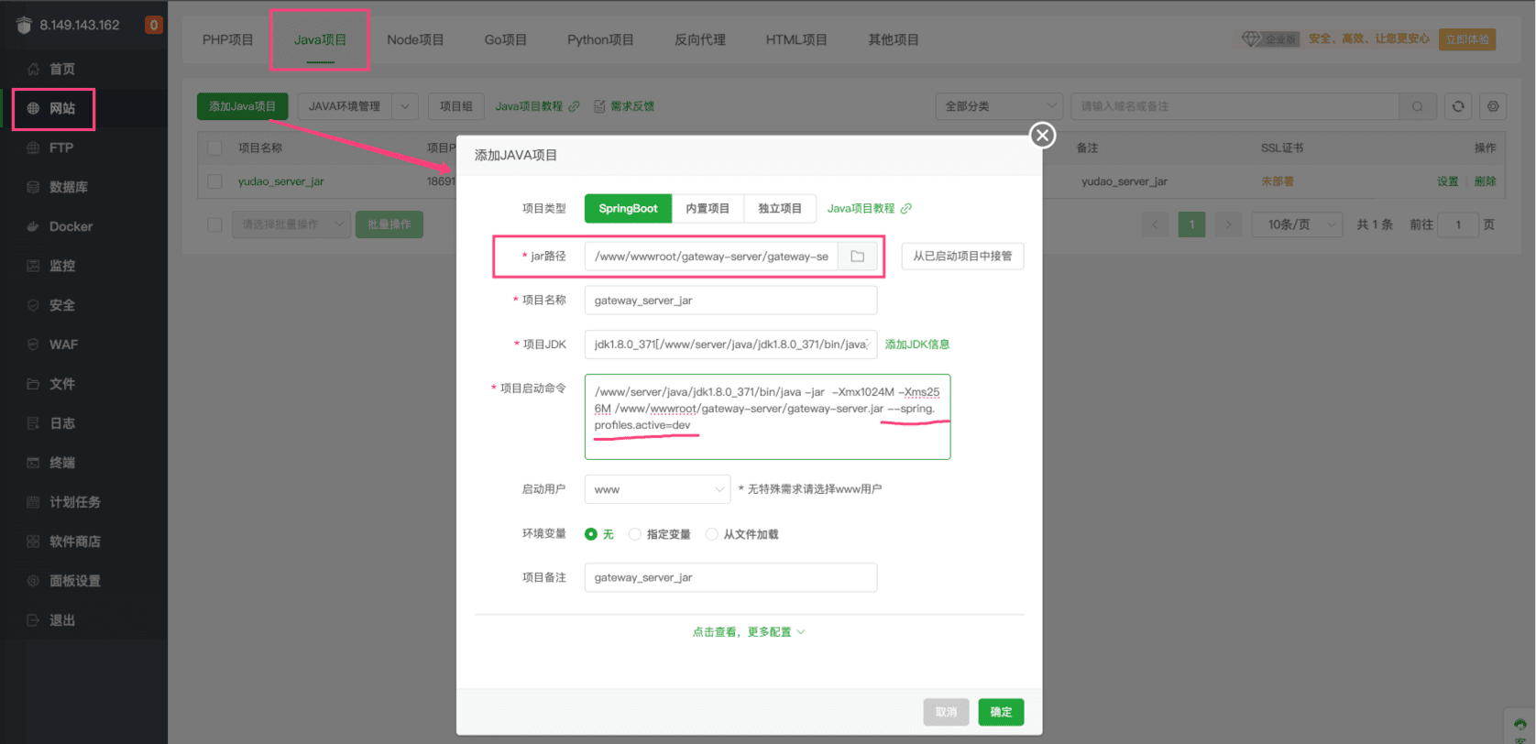Click the folder browse icon for jar路径
The image size is (1536, 744).
point(858,257)
